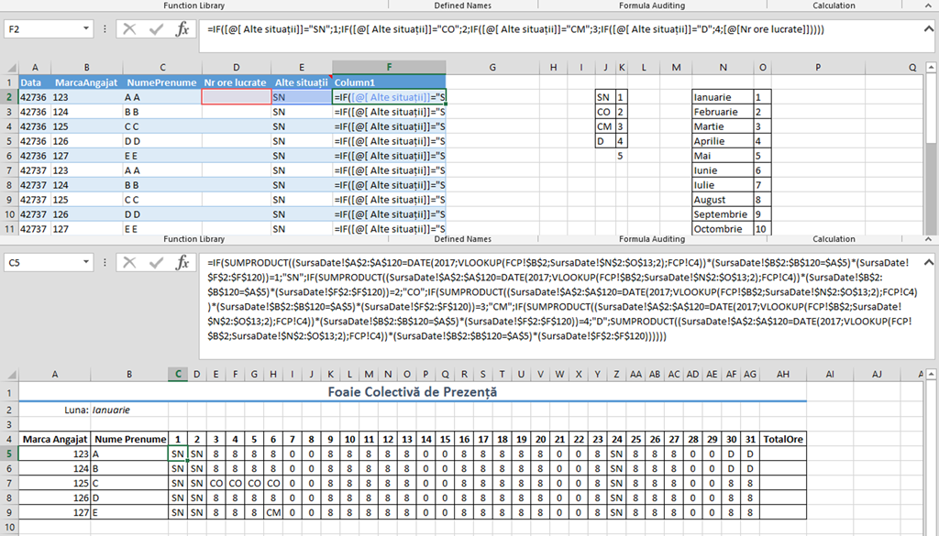Image resolution: width=939 pixels, height=536 pixels.
Task: Click Insert Function icon beside C5 Name Box
Action: pyautogui.click(x=182, y=263)
